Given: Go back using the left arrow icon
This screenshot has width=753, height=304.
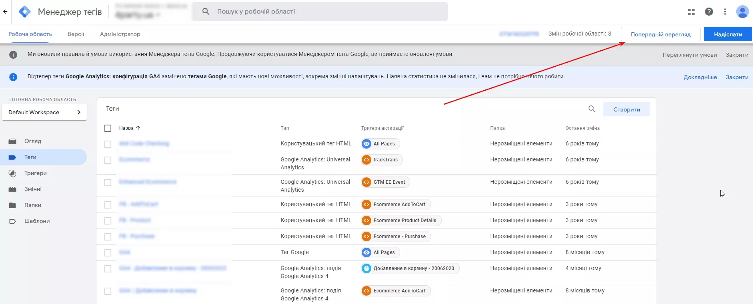Looking at the screenshot, I should click(x=5, y=12).
